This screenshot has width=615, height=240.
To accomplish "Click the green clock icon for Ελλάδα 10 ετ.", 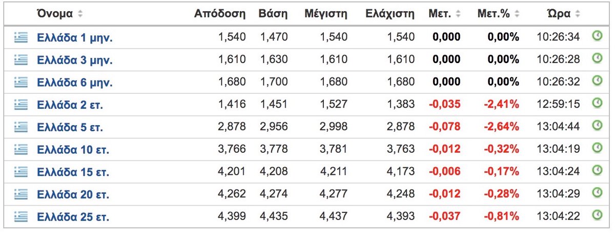I will coord(597,148).
